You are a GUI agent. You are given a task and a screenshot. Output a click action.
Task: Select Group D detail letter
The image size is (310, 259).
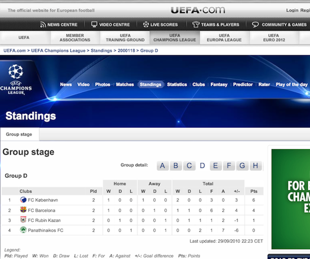(x=202, y=166)
